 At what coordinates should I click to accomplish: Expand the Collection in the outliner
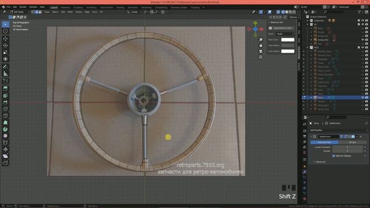pos(308,21)
